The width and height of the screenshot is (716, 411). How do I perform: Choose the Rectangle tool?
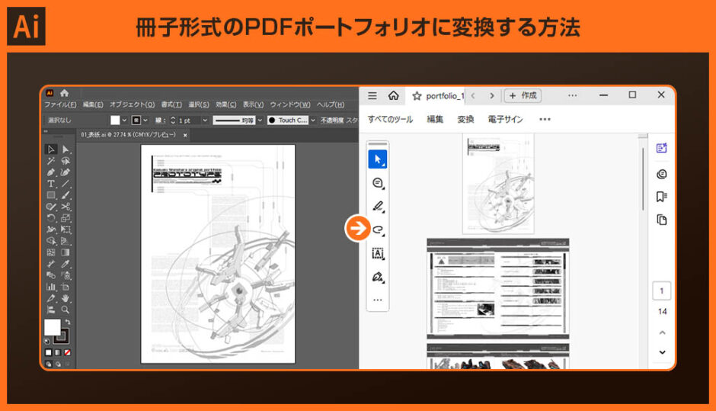(x=51, y=195)
